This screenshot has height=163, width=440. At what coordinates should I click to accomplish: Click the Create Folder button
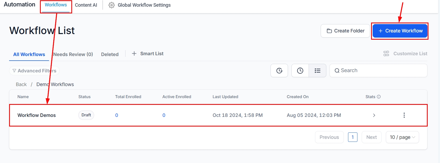pyautogui.click(x=345, y=31)
